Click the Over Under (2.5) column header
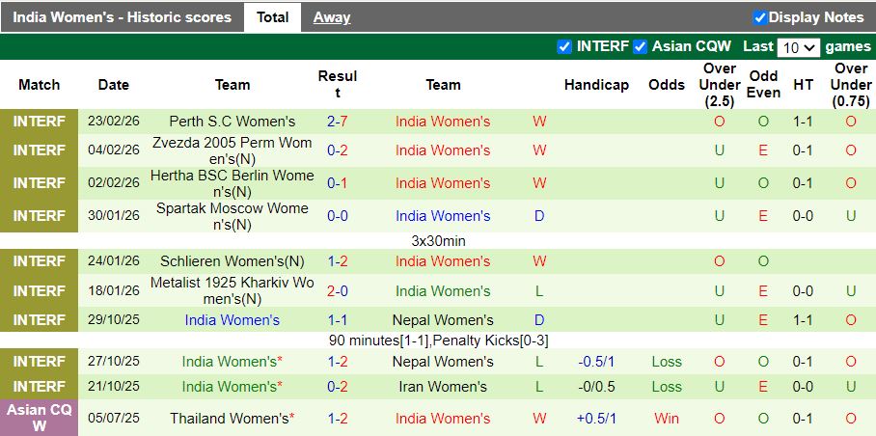Viewport: 876px width, 436px height. click(x=720, y=85)
